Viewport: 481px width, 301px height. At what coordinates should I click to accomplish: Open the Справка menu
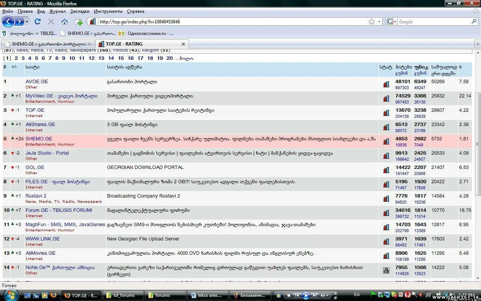(136, 11)
